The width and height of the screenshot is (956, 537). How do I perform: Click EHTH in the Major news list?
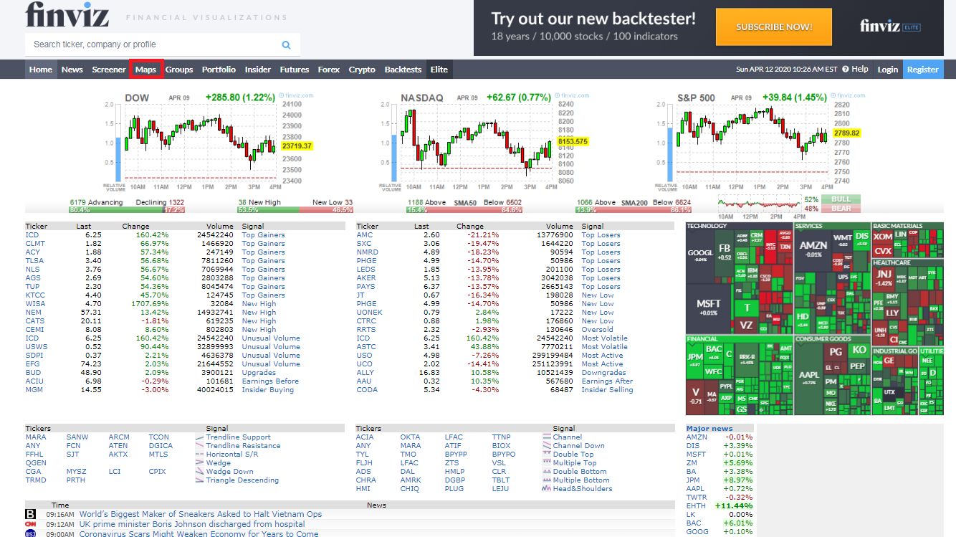tap(697, 506)
